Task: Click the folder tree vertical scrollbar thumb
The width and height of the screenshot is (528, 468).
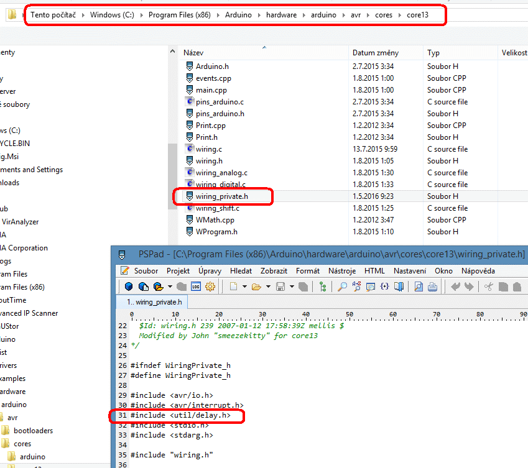Action: [172, 177]
